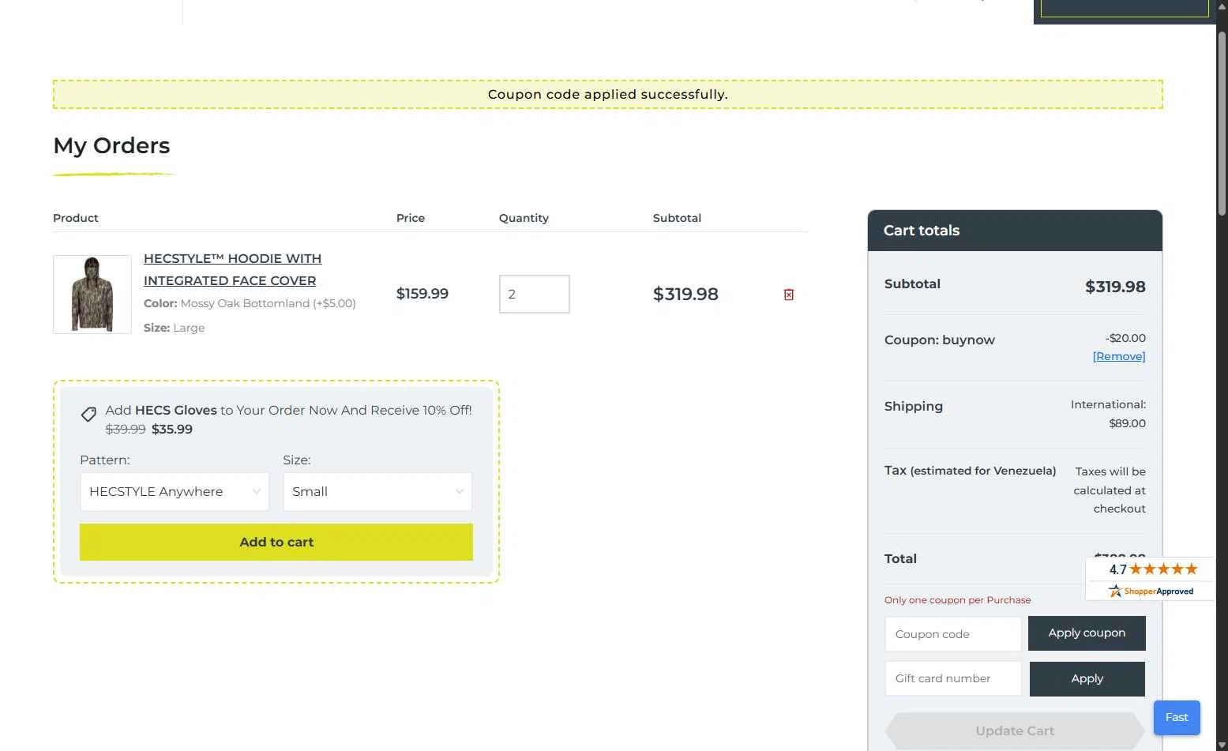Screen dimensions: 1228x751
Task: Open the hoodie product thumbnail
Action: 92,295
